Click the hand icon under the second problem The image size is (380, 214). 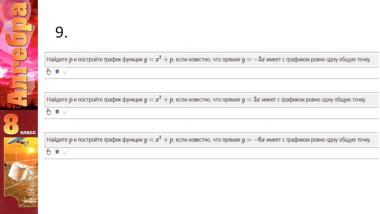pos(48,112)
